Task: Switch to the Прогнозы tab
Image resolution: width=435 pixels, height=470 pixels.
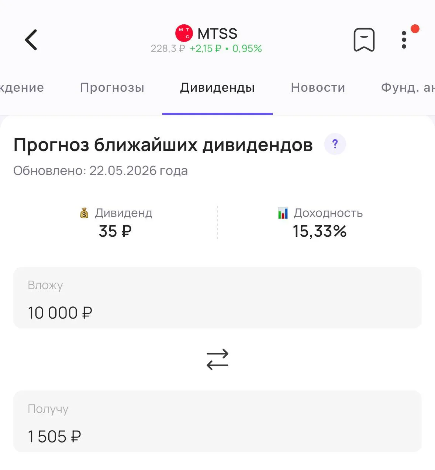Action: (x=112, y=88)
